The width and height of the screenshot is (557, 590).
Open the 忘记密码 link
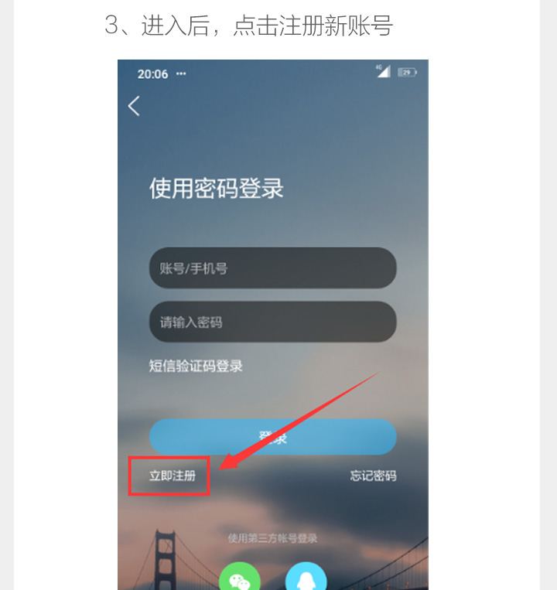[373, 476]
